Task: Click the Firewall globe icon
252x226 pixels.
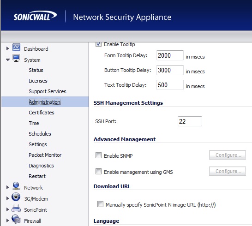Action: pos(16,219)
